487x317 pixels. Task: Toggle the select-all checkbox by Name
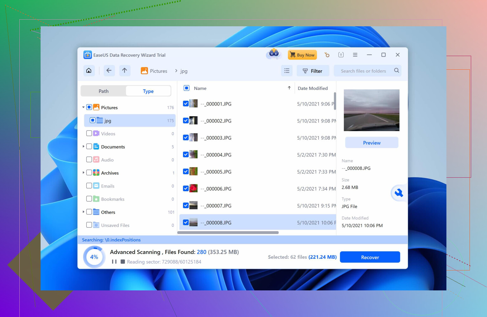click(x=187, y=88)
